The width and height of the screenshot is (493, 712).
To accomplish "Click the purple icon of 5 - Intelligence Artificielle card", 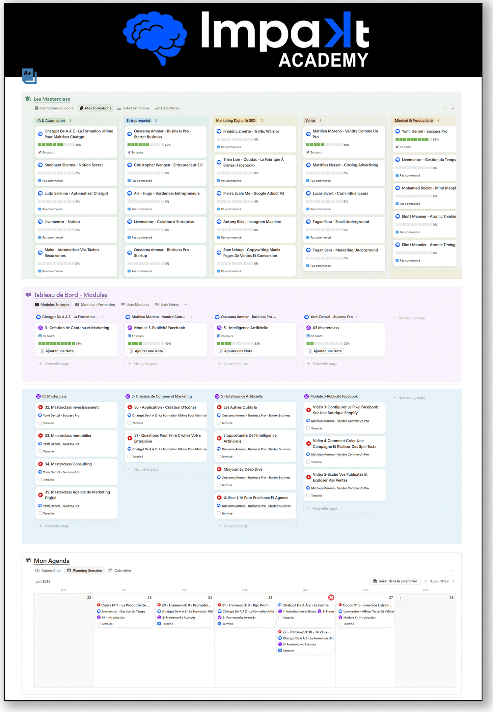I will coord(219,328).
